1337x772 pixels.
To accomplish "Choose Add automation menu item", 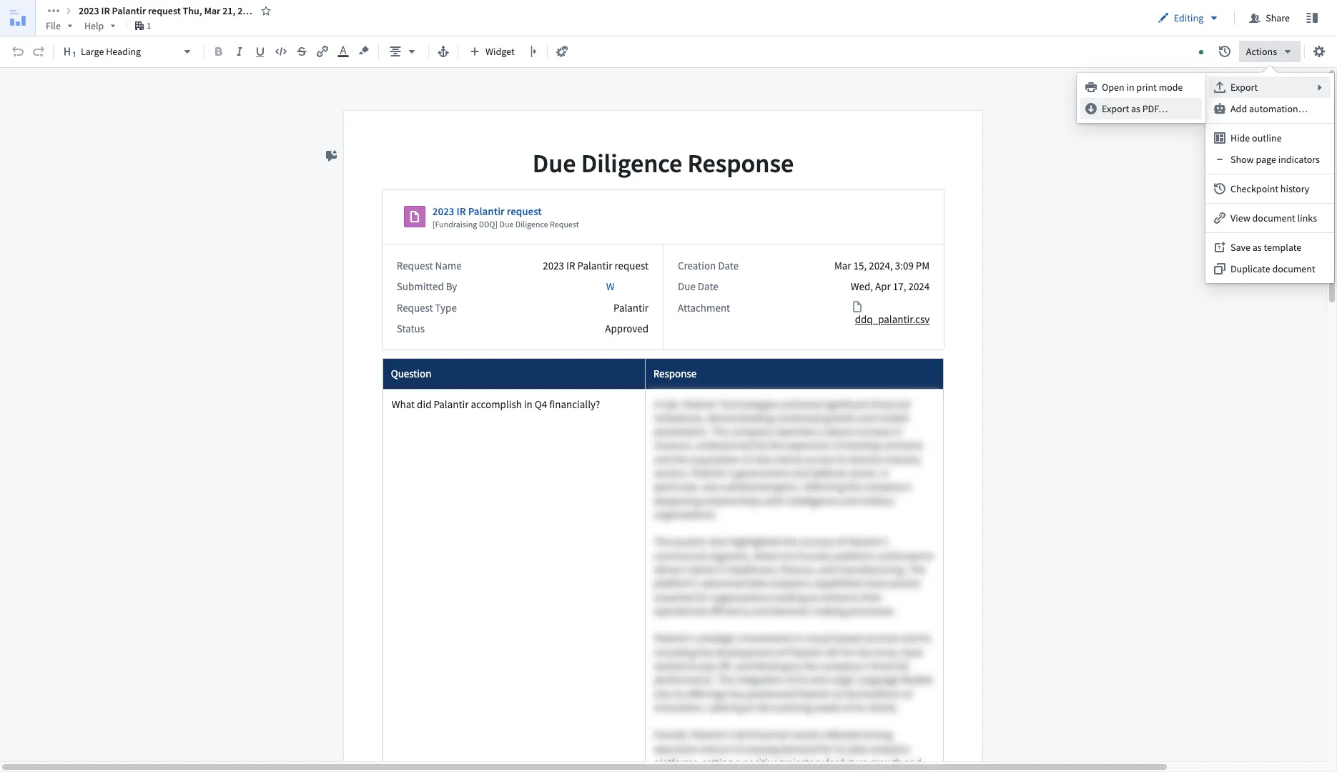I will [1268, 109].
